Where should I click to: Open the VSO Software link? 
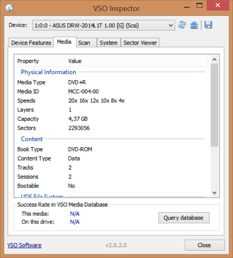[24, 245]
